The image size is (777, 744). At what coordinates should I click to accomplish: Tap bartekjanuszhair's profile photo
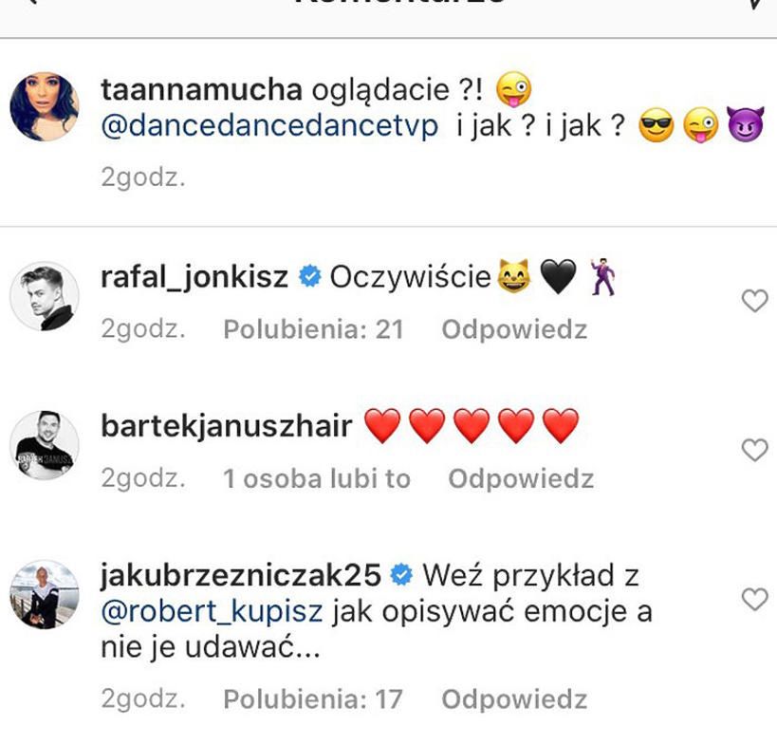tap(45, 445)
